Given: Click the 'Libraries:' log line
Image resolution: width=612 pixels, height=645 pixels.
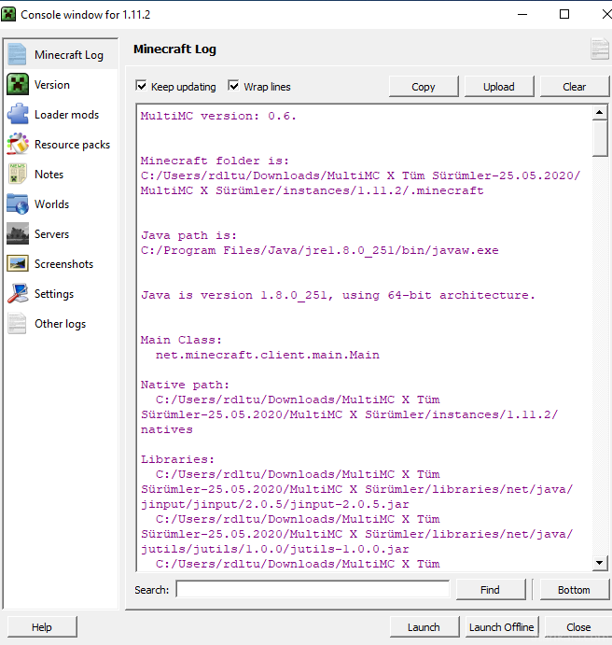Looking at the screenshot, I should (177, 459).
